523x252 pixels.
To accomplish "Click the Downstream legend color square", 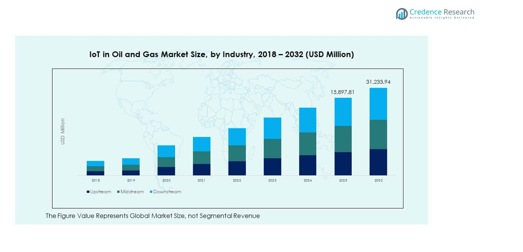I will pyautogui.click(x=151, y=192).
